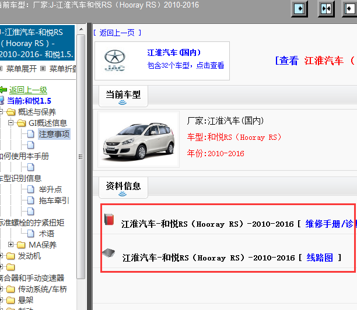Viewport: 357px width, 310px height.
Task: Click the left-pointing pane layout icon
Action: click(x=350, y=9)
